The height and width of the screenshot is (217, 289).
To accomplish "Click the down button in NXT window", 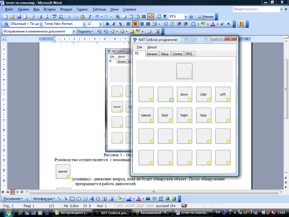I will pyautogui.click(x=184, y=94).
